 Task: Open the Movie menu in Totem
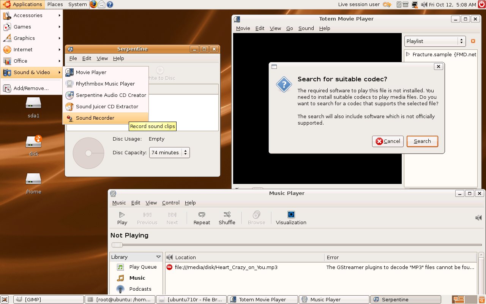243,28
